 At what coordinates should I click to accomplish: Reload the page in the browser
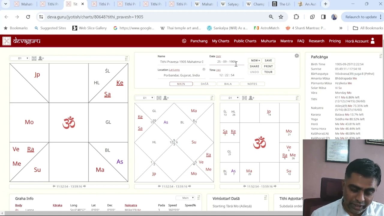tap(28, 17)
